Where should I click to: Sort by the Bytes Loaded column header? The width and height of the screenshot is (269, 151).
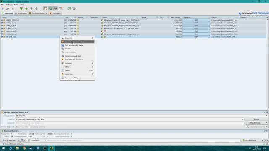pos(176,17)
